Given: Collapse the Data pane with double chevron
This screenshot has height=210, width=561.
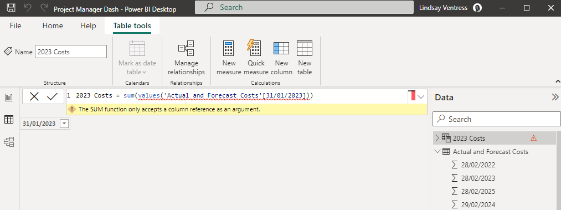Looking at the screenshot, I should pos(555,98).
